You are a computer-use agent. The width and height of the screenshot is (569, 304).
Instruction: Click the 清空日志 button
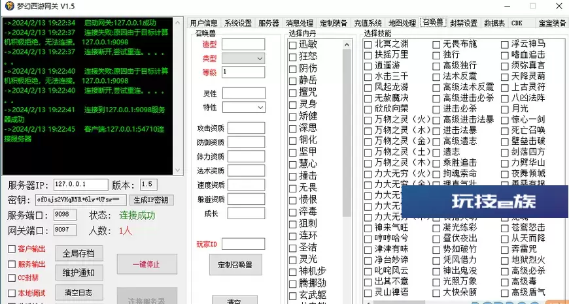79,292
